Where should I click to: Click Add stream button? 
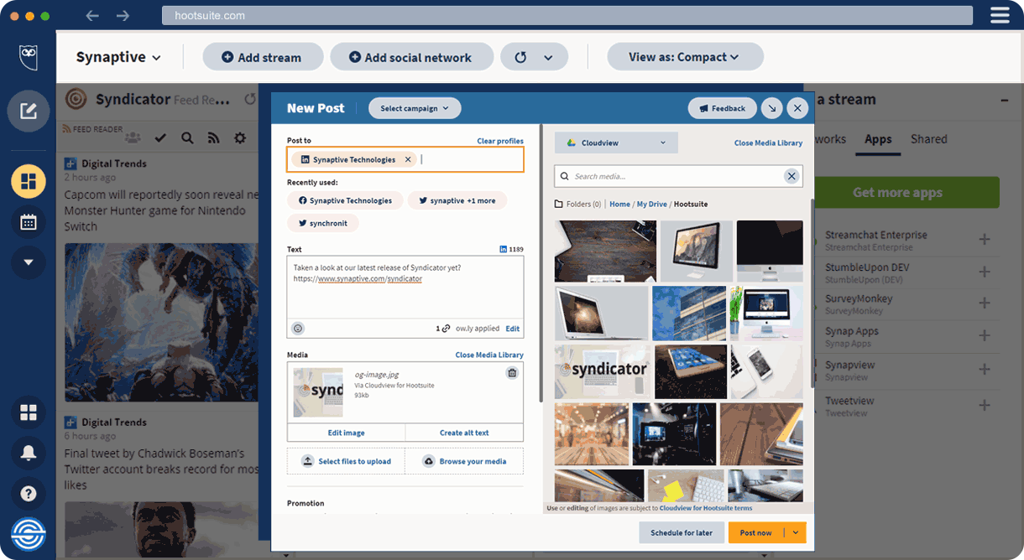click(263, 57)
